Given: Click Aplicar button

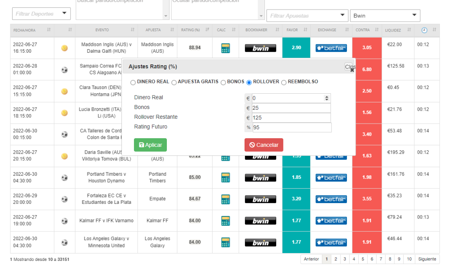Looking at the screenshot, I should (x=150, y=145).
